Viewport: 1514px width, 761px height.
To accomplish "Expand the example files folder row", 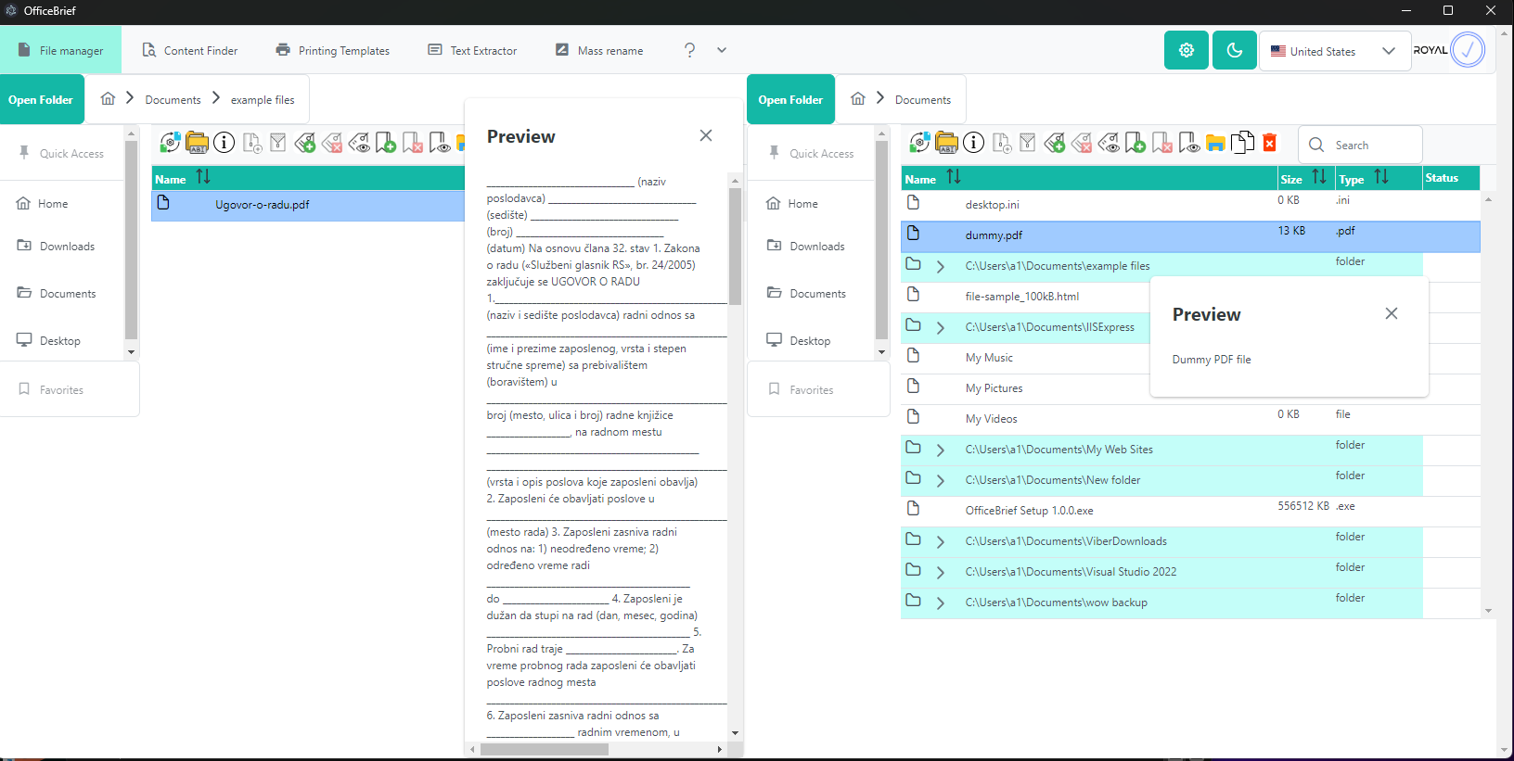I will (x=941, y=267).
